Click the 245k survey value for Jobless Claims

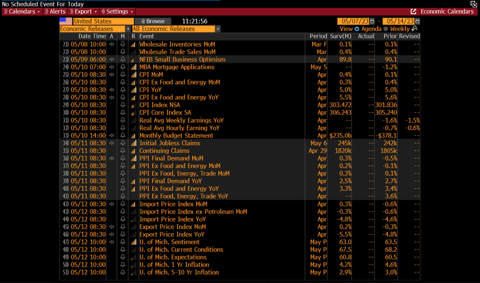coord(344,143)
